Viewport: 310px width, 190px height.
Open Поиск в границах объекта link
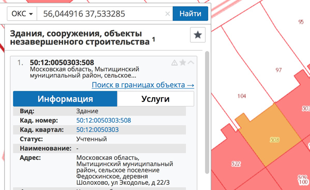(x=143, y=85)
